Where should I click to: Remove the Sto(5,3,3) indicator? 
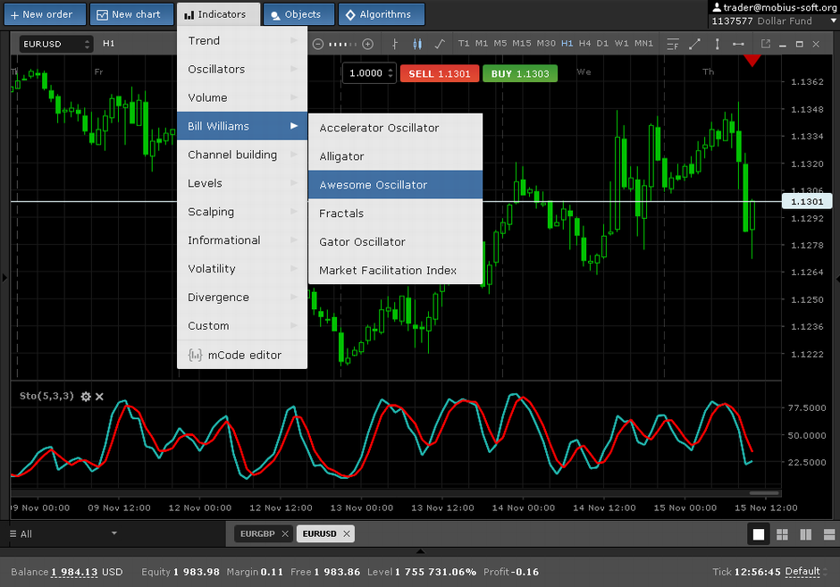click(x=99, y=397)
